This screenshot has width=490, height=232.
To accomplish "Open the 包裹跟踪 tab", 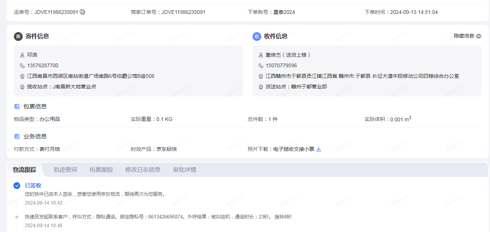I will pyautogui.click(x=101, y=170).
